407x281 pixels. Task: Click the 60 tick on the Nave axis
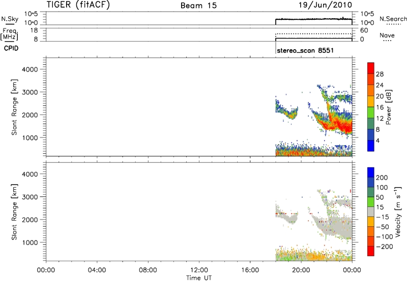pyautogui.click(x=364, y=30)
